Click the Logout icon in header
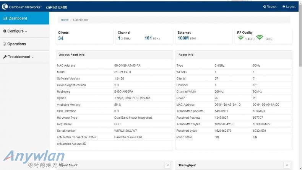The height and width of the screenshot is (170, 302). [x=284, y=7]
